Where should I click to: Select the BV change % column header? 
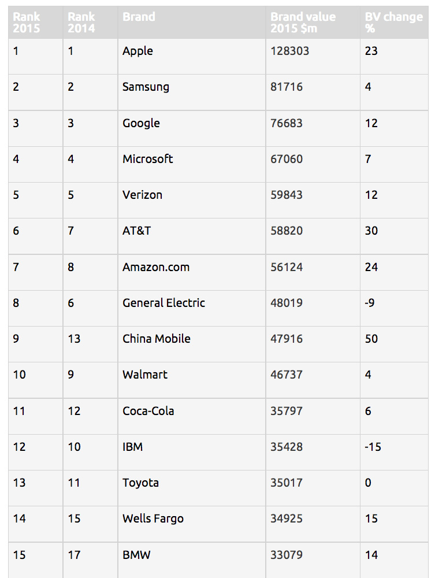point(394,22)
